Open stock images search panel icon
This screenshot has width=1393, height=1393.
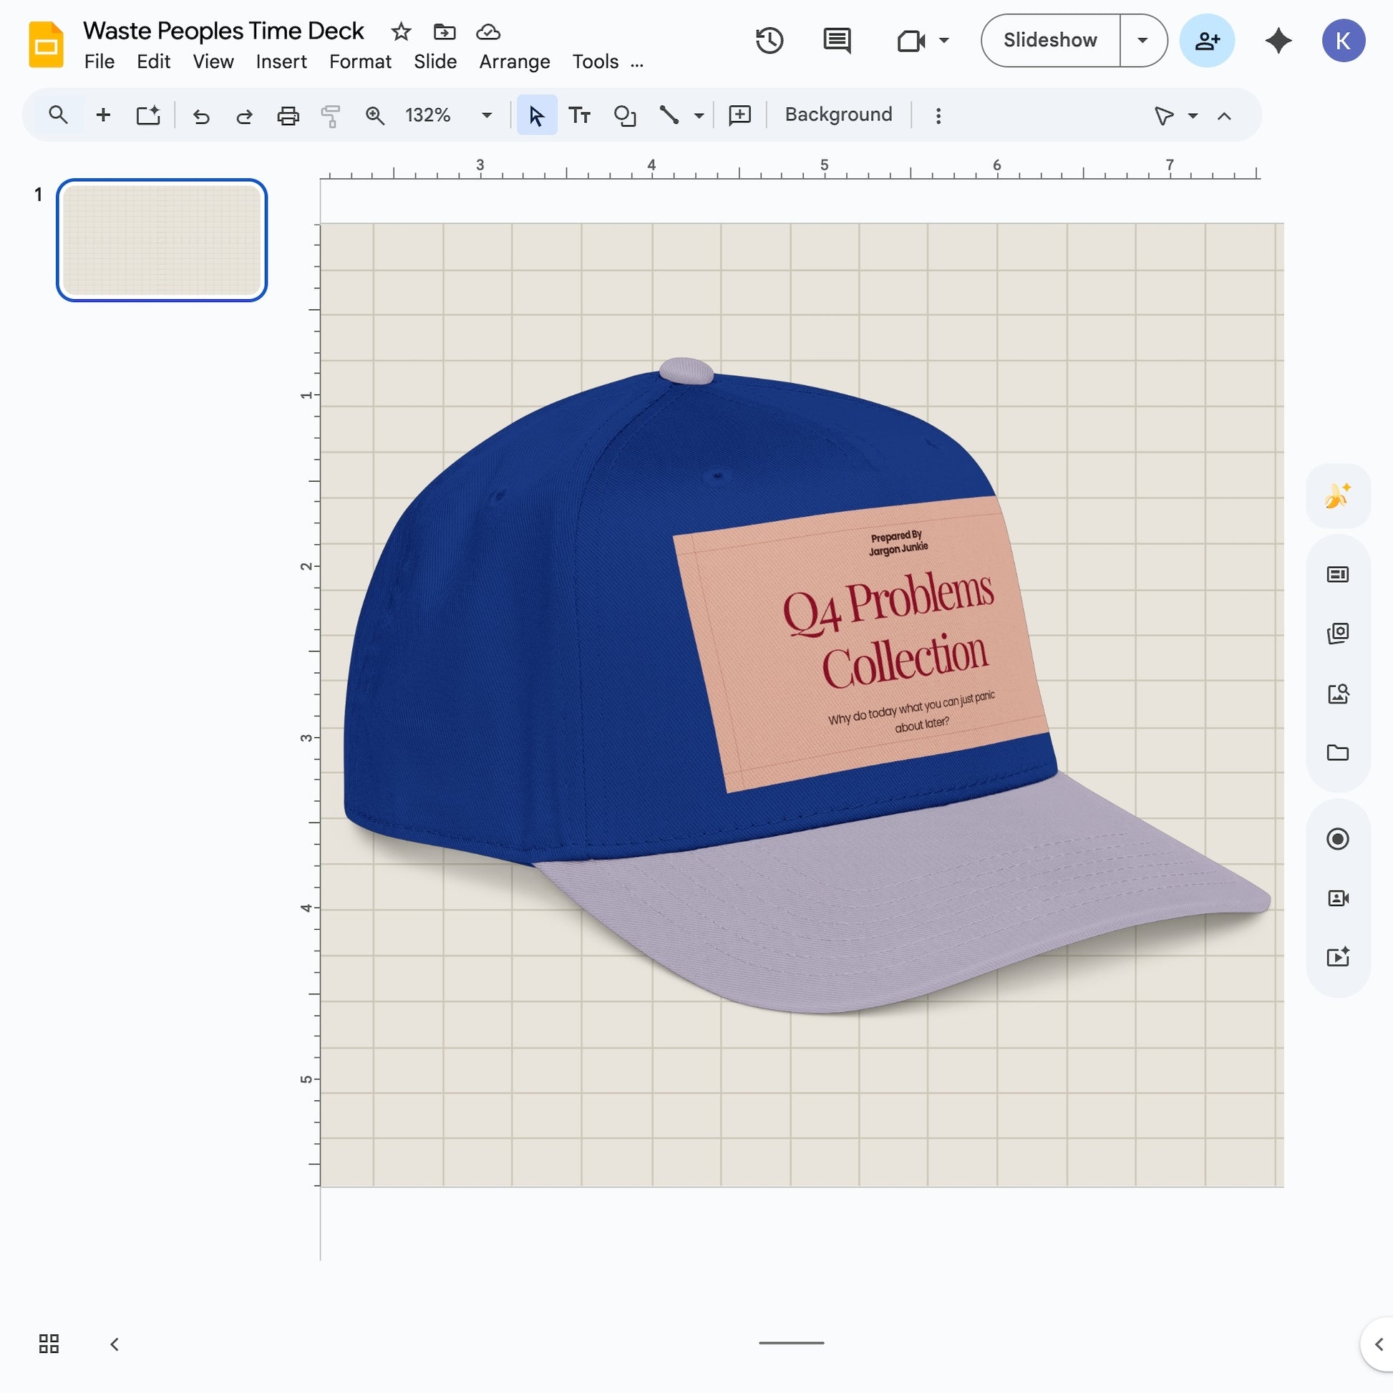pos(1337,694)
